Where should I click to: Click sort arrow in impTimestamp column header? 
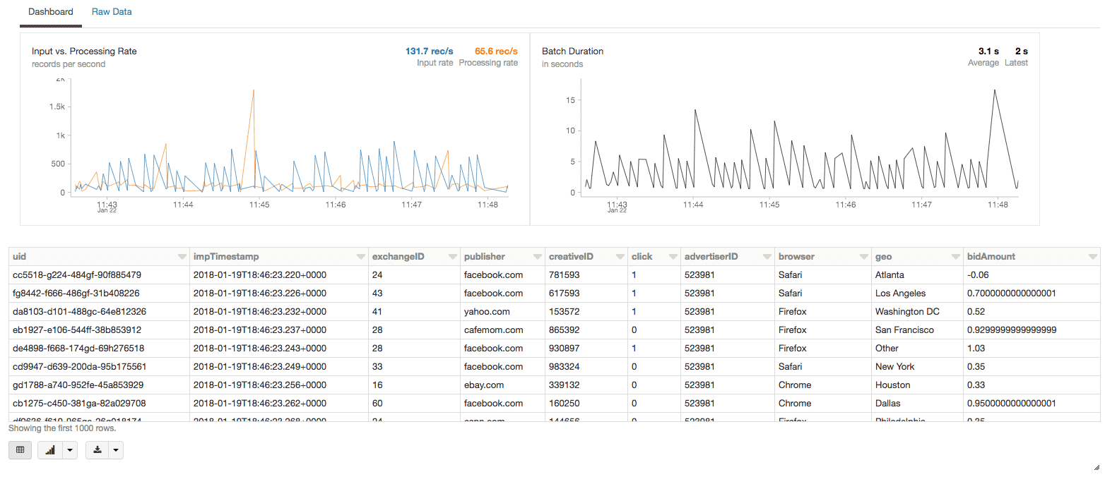(x=361, y=257)
